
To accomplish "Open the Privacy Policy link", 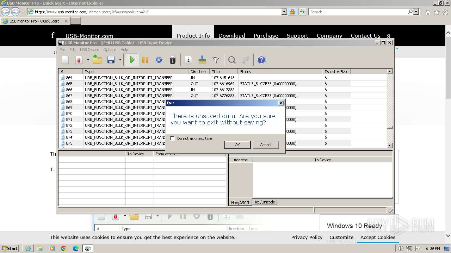I will click(x=307, y=238).
